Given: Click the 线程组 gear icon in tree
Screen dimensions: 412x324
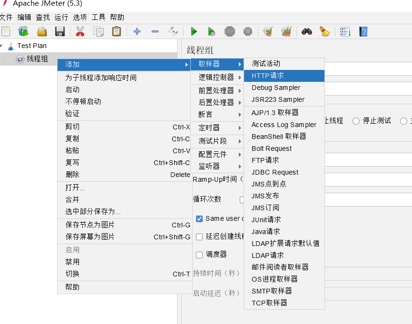Looking at the screenshot, I should [x=20, y=59].
